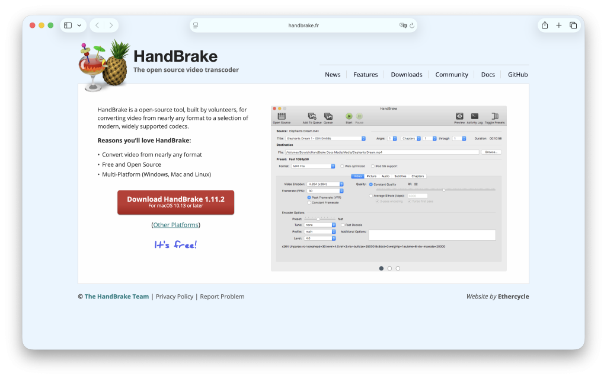The height and width of the screenshot is (379, 607).
Task: Click the Preview eye icon in app screenshot
Action: click(x=459, y=117)
